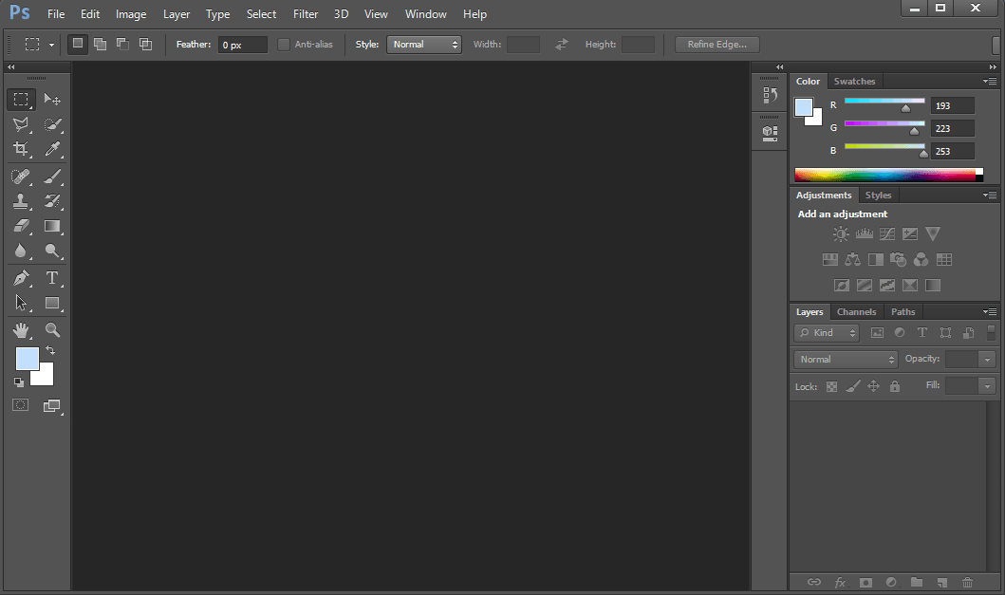This screenshot has height=595, width=1005.
Task: Add a layer mask
Action: 865,582
